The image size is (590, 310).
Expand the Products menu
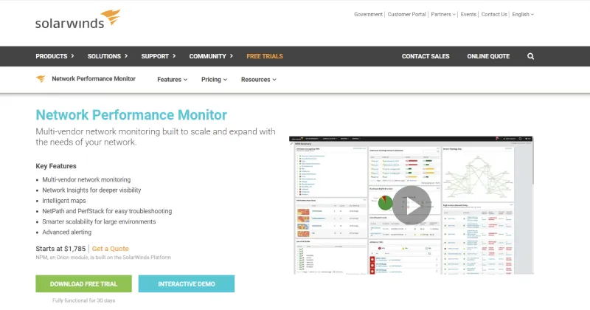tap(55, 56)
